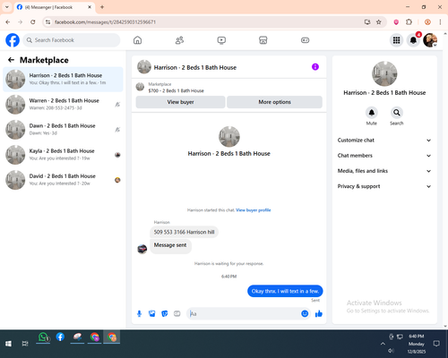This screenshot has width=448, height=358.
Task: Open the Dawn 2 Beds 1 Bath House chat
Action: (63, 130)
